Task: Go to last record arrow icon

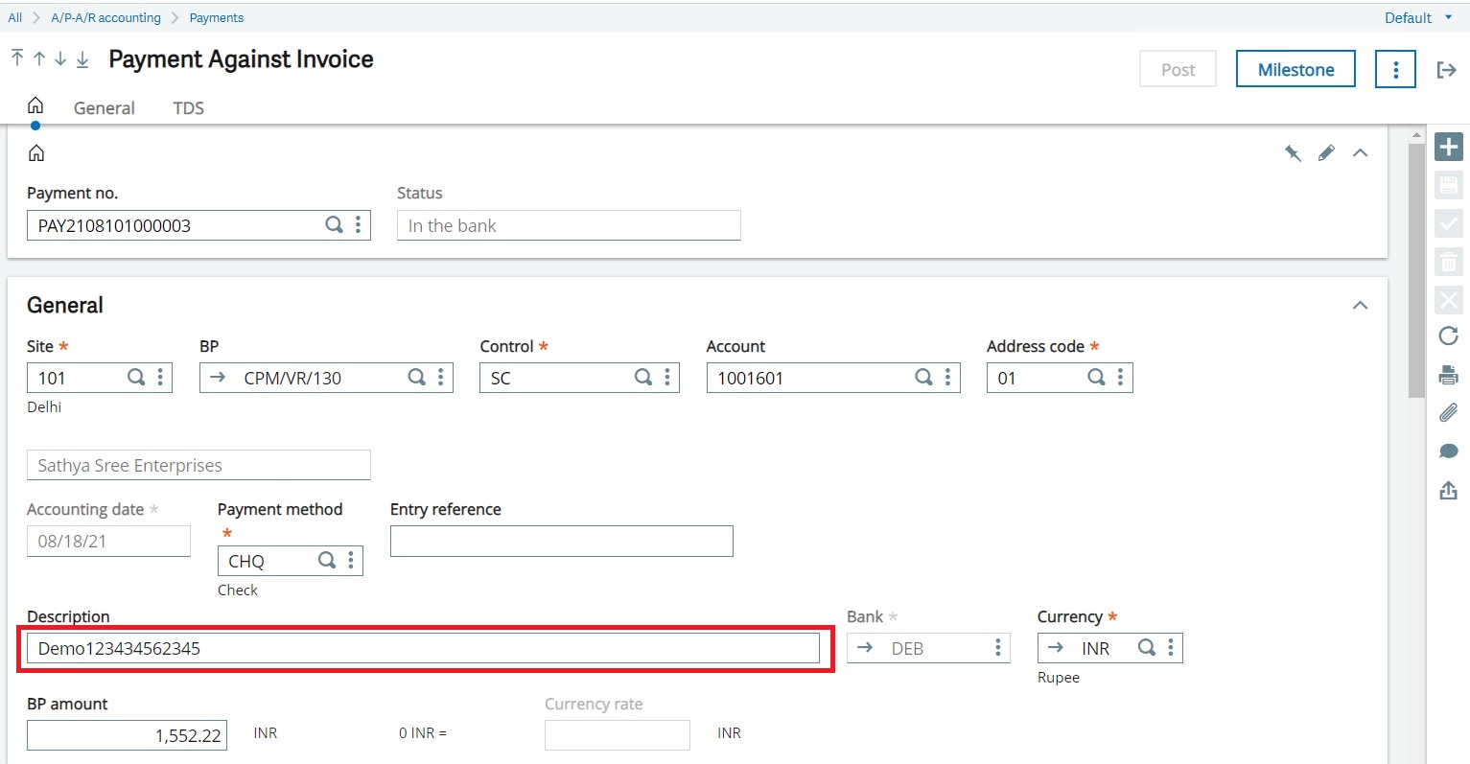Action: point(82,58)
